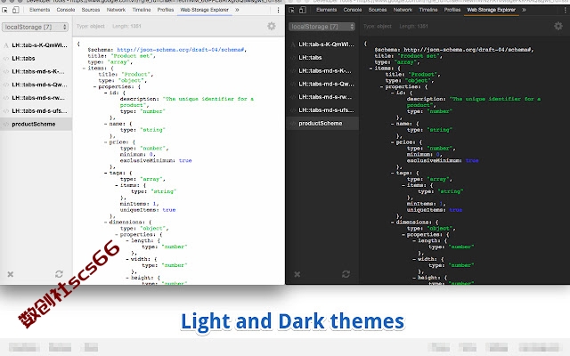Screen dimensions: 570x356
Task: Collapse the dimensions node in light window
Action: [x=106, y=222]
